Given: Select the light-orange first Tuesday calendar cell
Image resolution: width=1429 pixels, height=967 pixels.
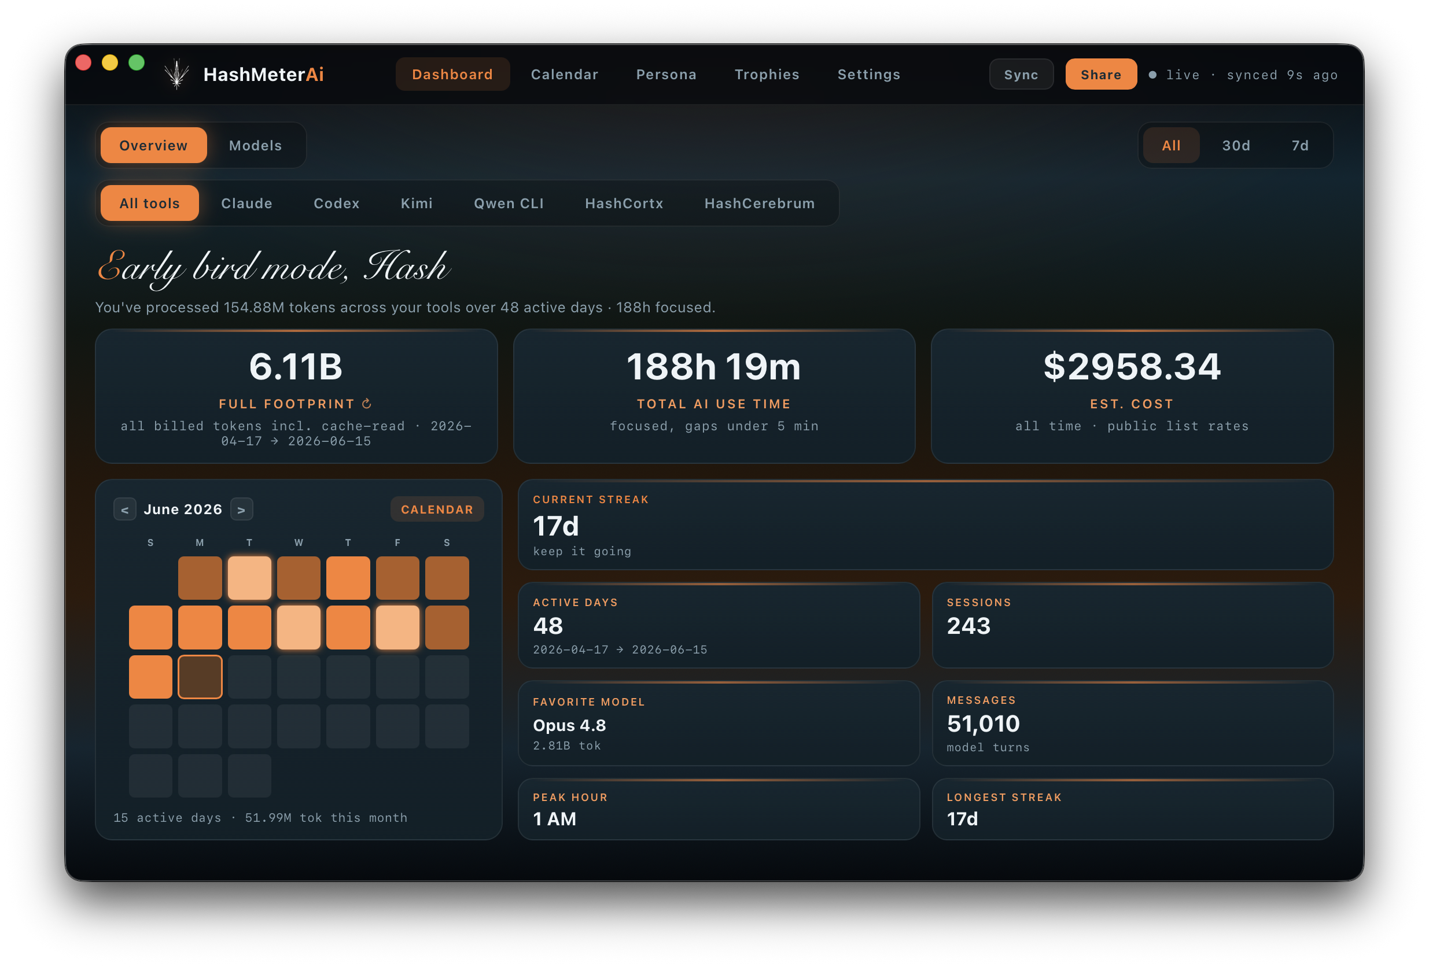Looking at the screenshot, I should [249, 578].
